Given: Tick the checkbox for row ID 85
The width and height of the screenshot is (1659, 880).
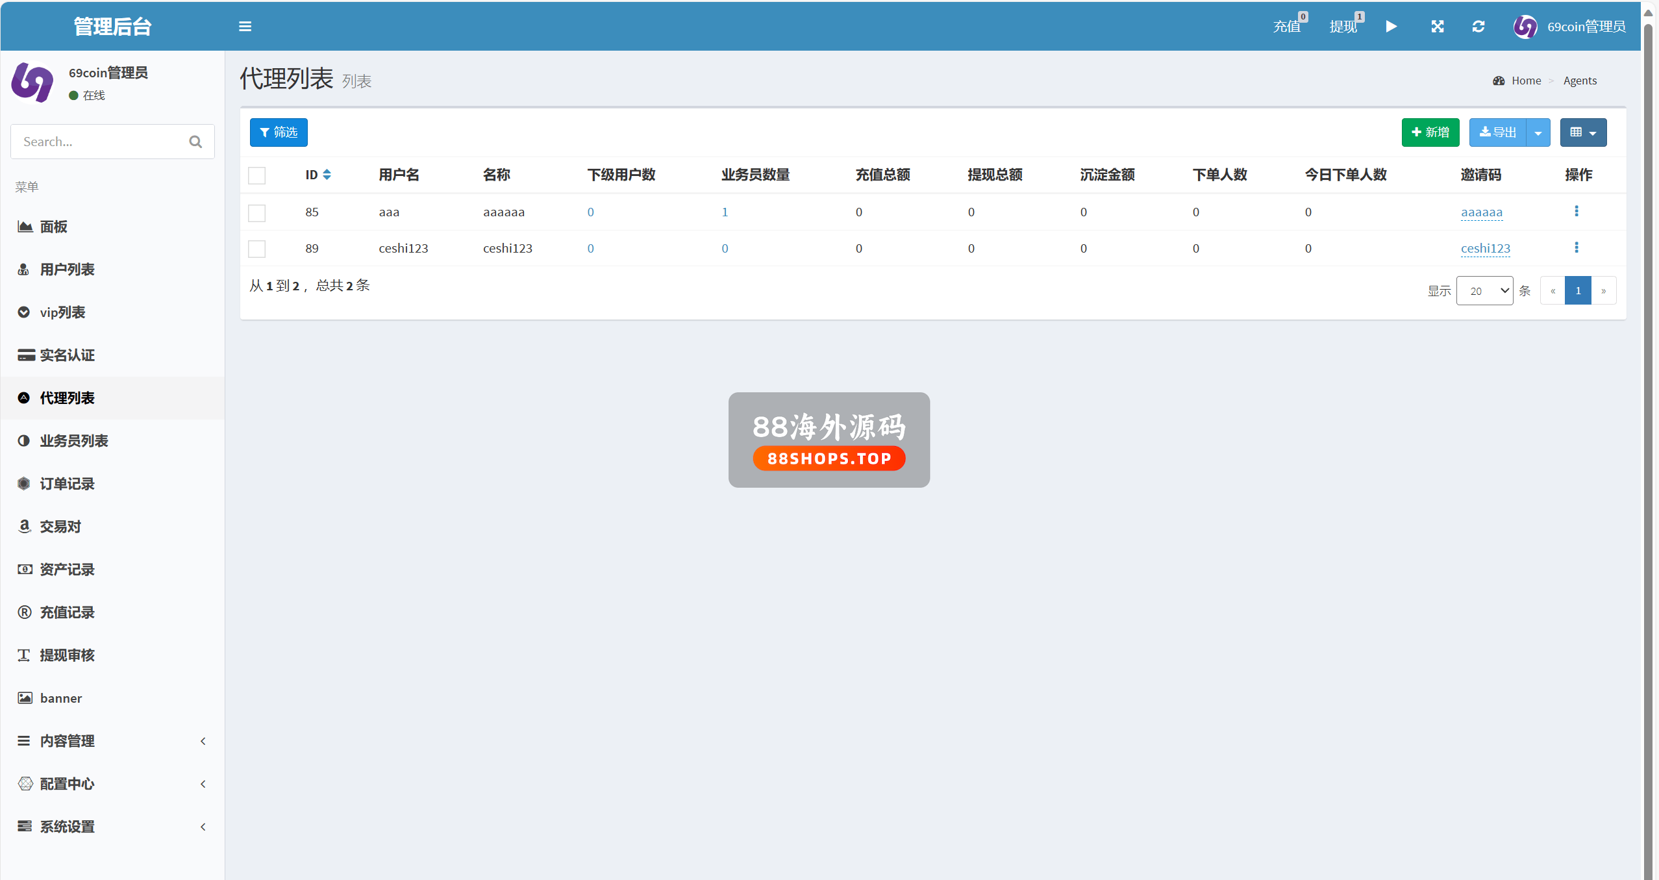Looking at the screenshot, I should [x=257, y=213].
